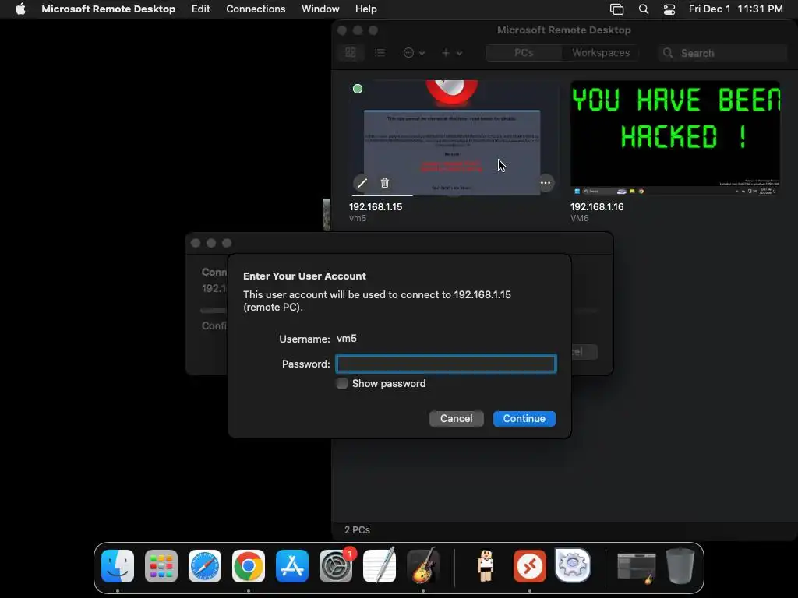Click the date and time in menu bar

(736, 9)
